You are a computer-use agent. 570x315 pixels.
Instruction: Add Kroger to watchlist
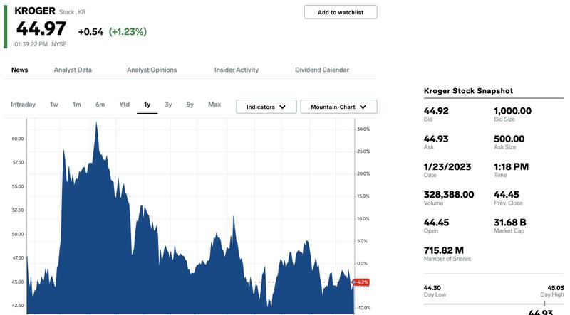[341, 12]
